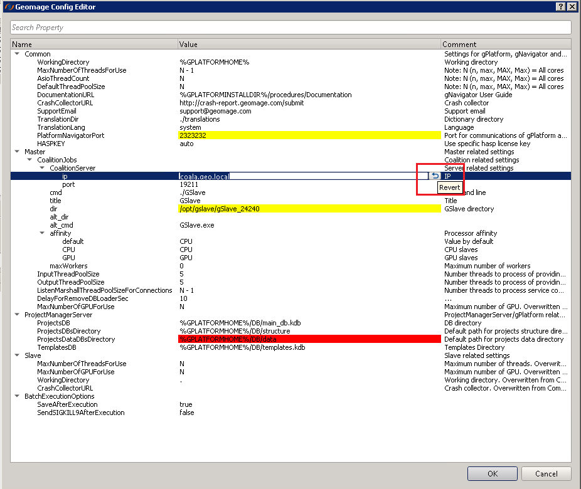Select the red ProjectsDataDBsDirectory value cell
Screen dimensions: 581x489
click(309, 339)
